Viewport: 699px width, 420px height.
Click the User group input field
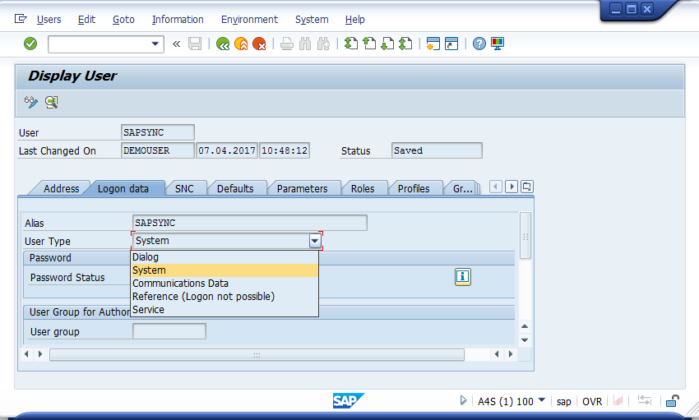point(169,331)
